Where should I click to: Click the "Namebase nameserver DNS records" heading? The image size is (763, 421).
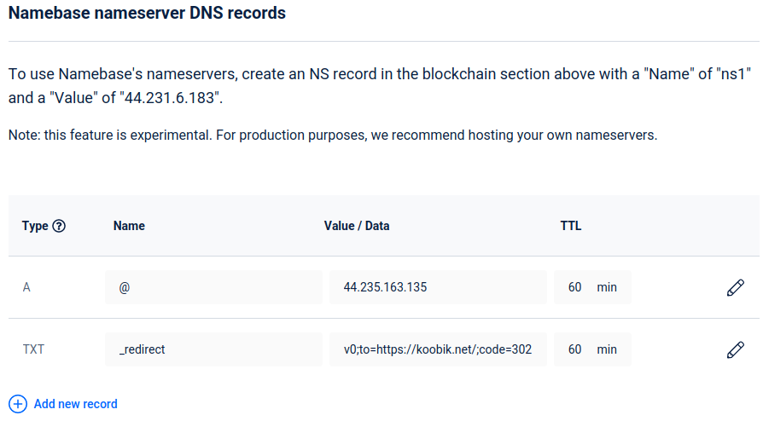(x=147, y=14)
